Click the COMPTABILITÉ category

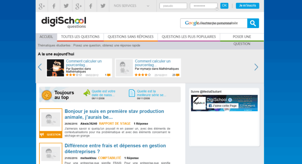pos(110,158)
